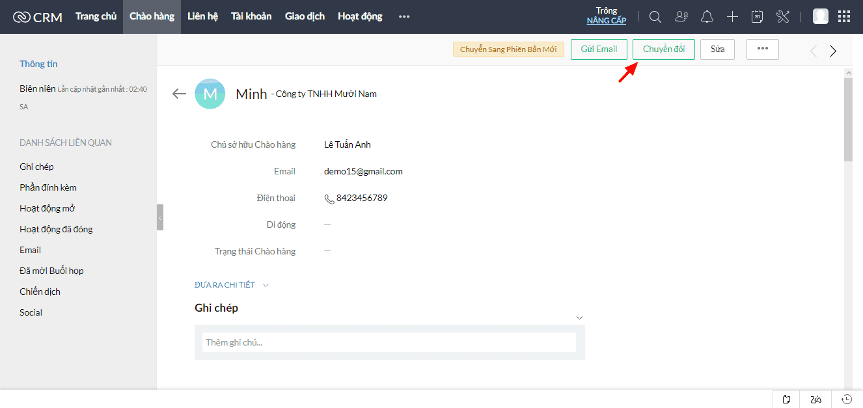Go to next record arrow
The width and height of the screenshot is (863, 408).
coord(833,51)
